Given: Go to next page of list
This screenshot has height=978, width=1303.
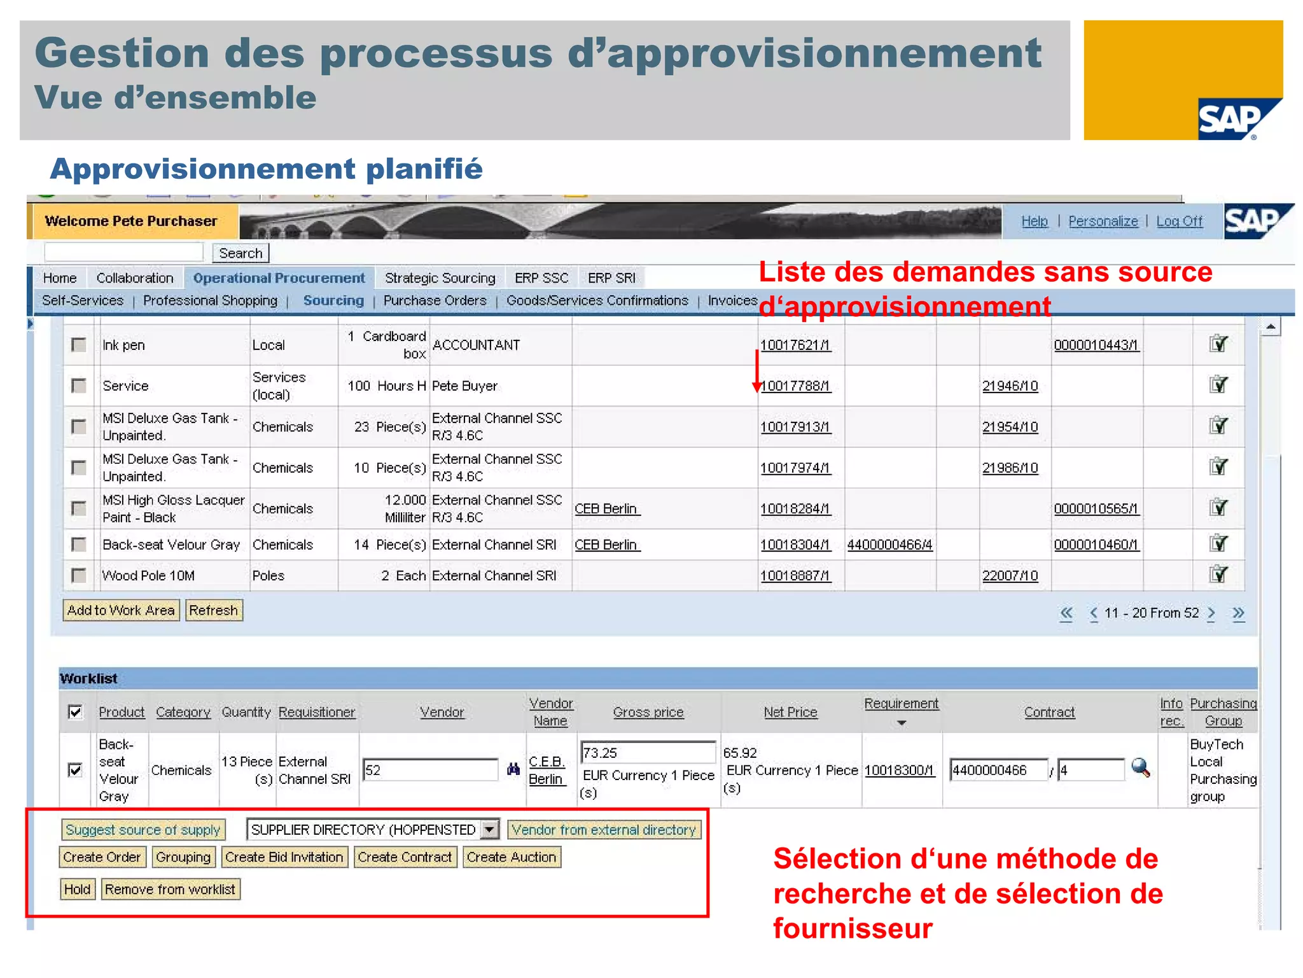Looking at the screenshot, I should click(1211, 613).
